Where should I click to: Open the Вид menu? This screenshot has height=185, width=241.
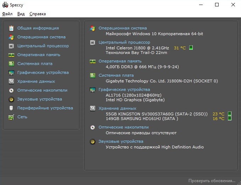[x=21, y=14]
